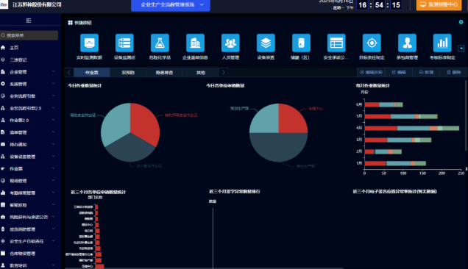Viewport: 468px width, 269px height.
Task: Open the 目标责任制定 target shortcut icon
Action: click(372, 43)
